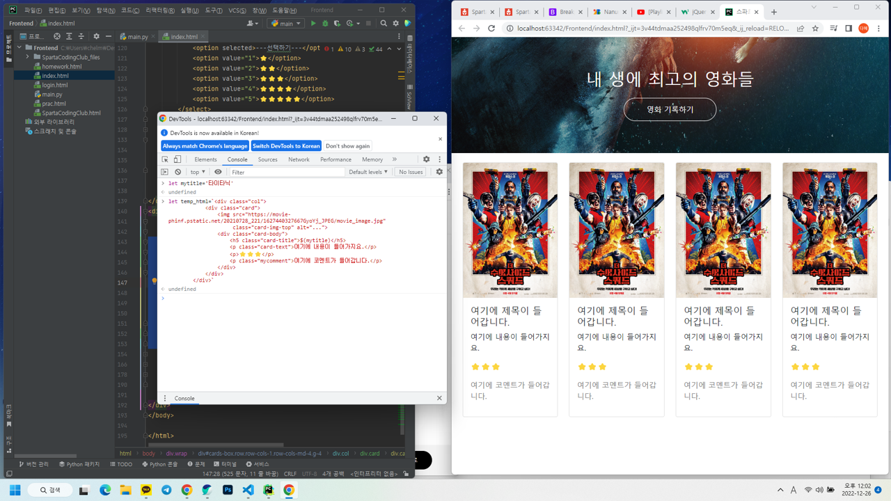Open the Default levels log dropdown
Image resolution: width=891 pixels, height=501 pixels.
click(x=368, y=172)
